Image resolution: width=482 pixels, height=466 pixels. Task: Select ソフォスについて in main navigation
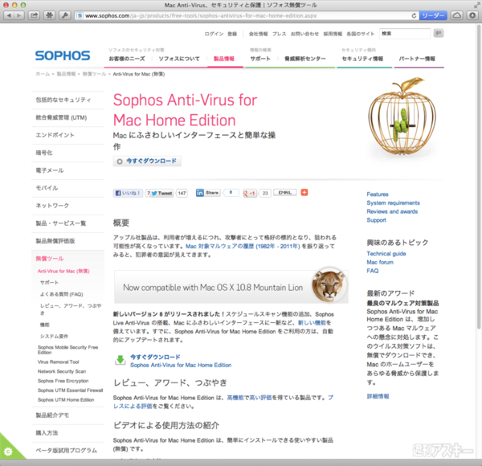pos(179,59)
